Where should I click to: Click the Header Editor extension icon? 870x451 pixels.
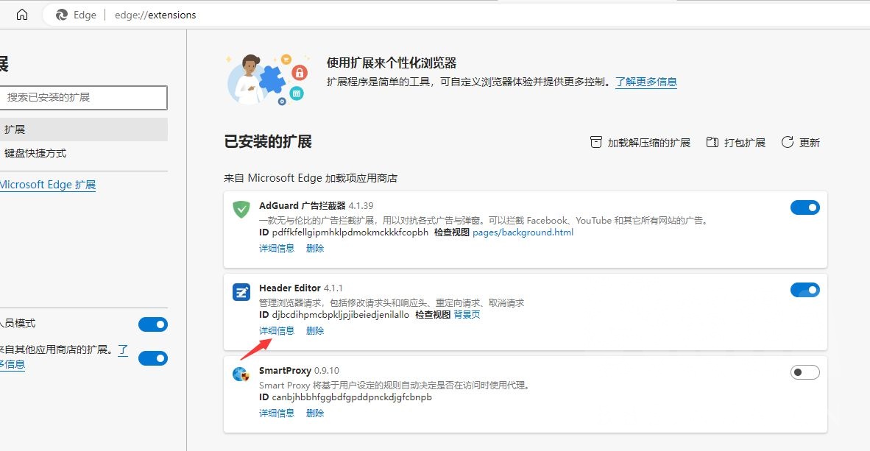coord(241,291)
